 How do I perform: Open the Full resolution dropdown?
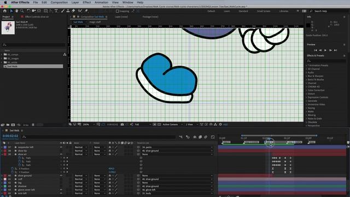143,124
